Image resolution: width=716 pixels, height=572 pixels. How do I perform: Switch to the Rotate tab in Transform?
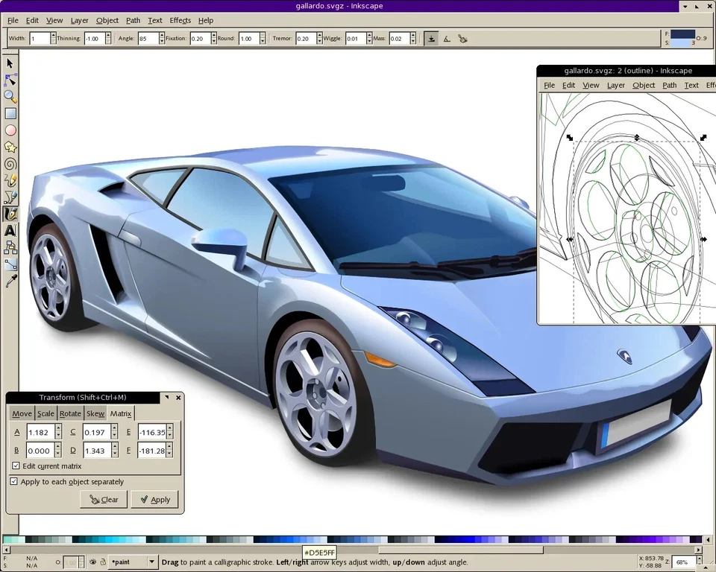(70, 413)
